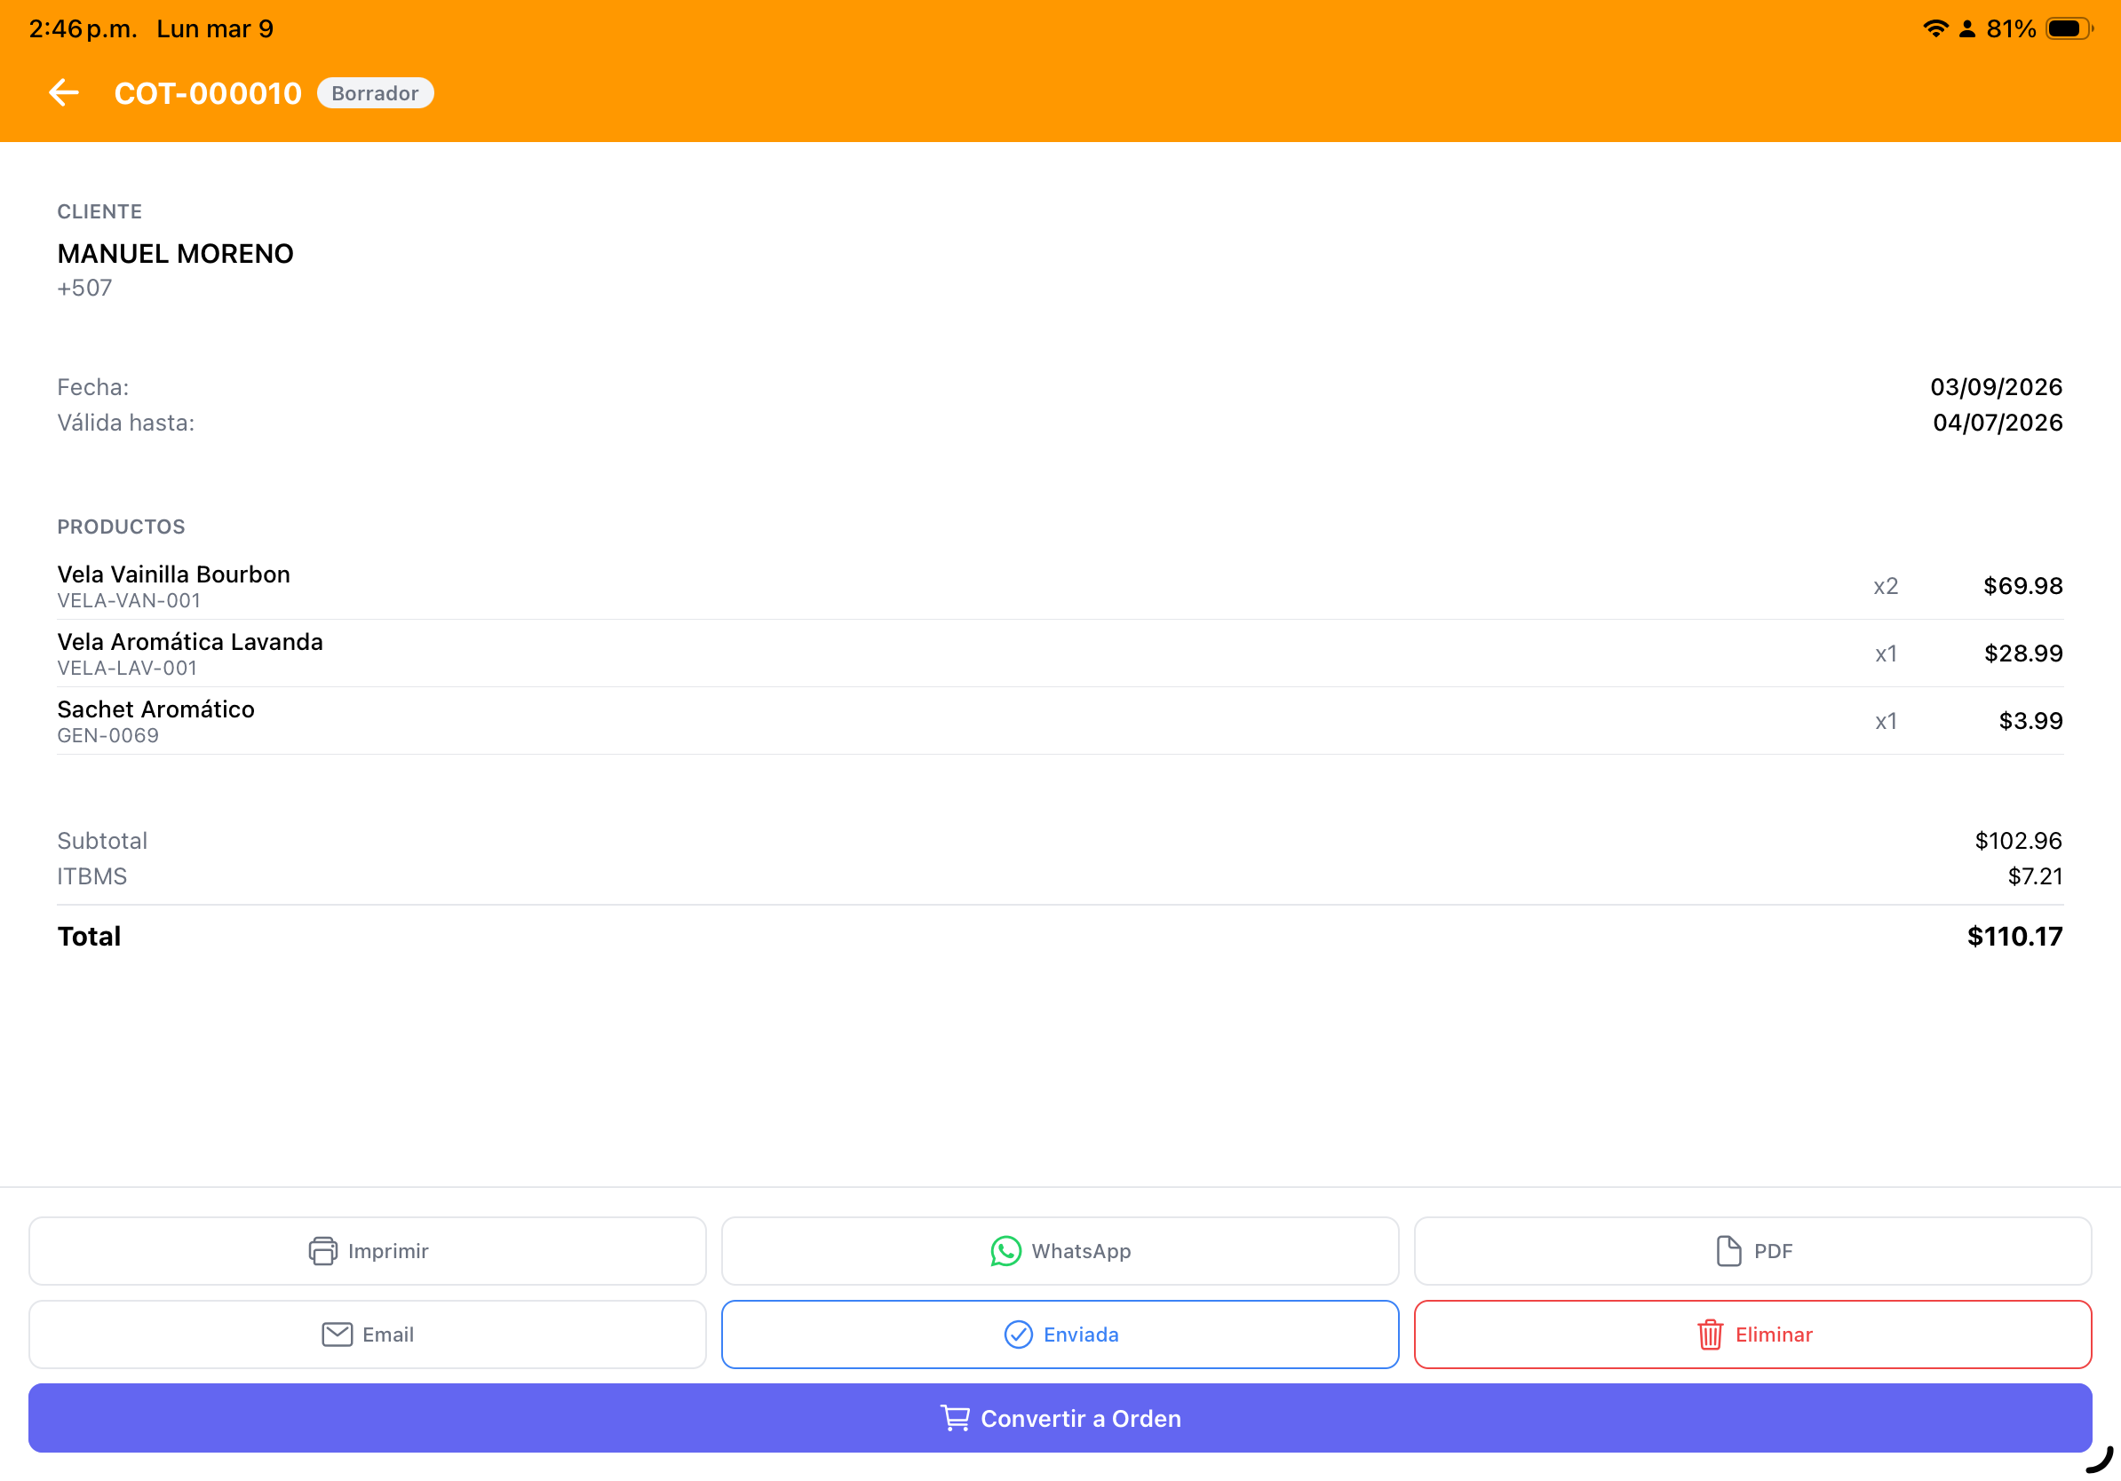Tap the Borrador status badge
Image resolution: width=2121 pixels, height=1481 pixels.
point(375,93)
